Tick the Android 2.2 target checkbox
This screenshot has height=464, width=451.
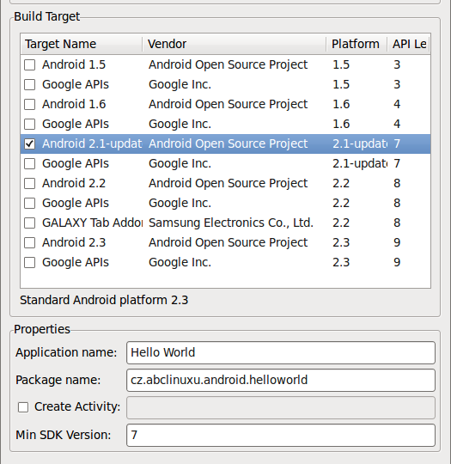click(x=29, y=184)
